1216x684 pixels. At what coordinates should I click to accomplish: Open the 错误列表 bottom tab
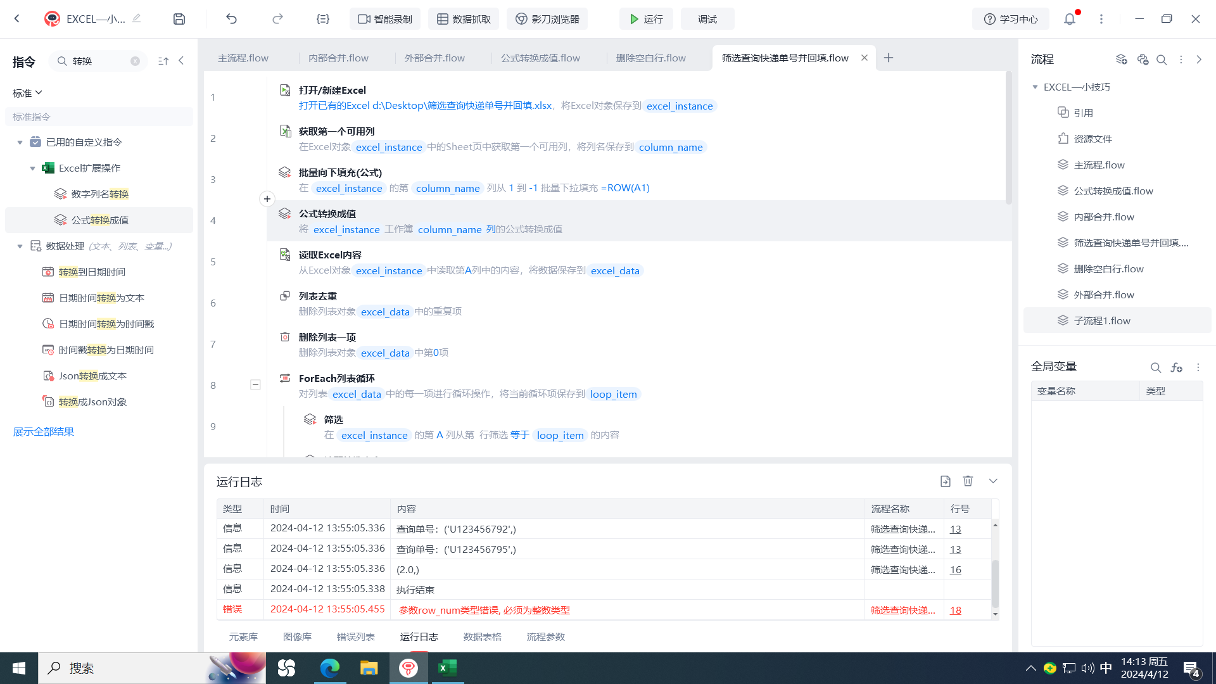pos(356,636)
